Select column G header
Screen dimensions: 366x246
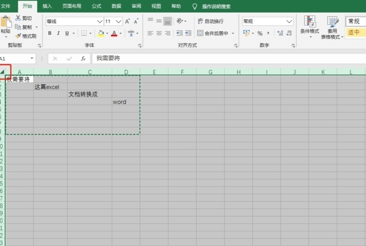click(x=211, y=72)
